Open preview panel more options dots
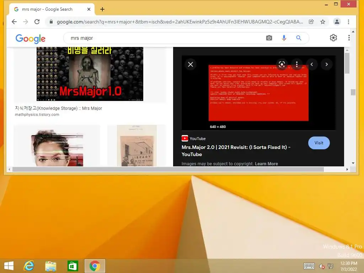Image resolution: width=364 pixels, height=273 pixels. click(297, 64)
